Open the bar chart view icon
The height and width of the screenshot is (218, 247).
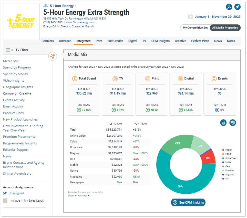223,123
